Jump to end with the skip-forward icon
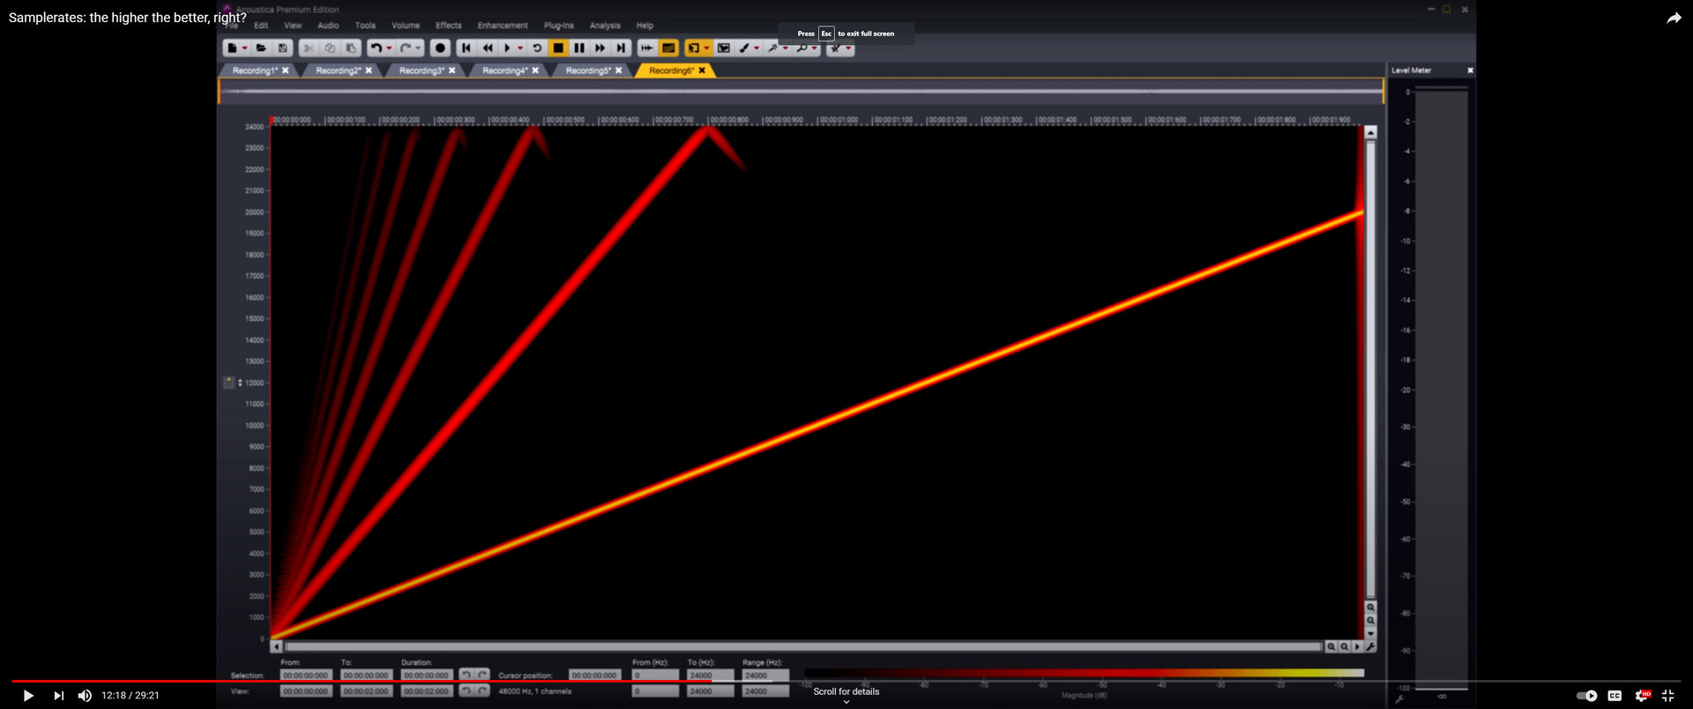The width and height of the screenshot is (1693, 709). pos(622,49)
